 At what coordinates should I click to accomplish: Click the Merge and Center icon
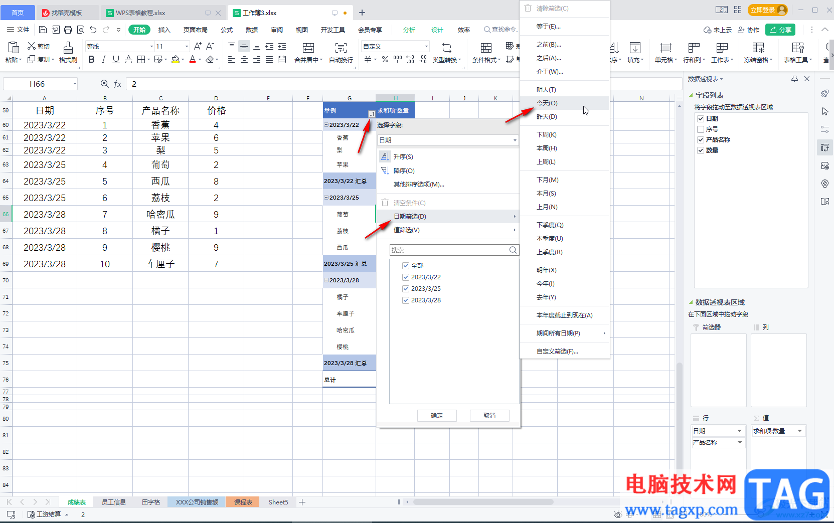tap(308, 48)
